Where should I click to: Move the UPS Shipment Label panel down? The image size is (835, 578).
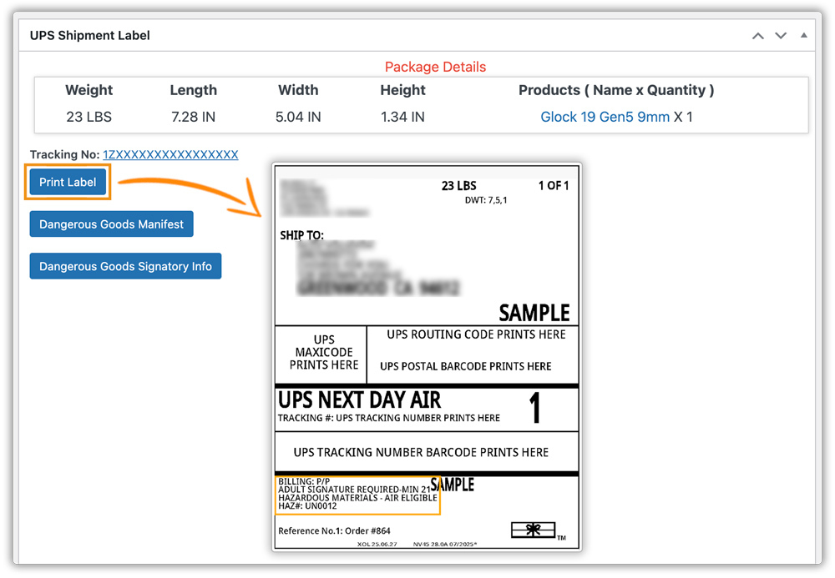[x=781, y=36]
